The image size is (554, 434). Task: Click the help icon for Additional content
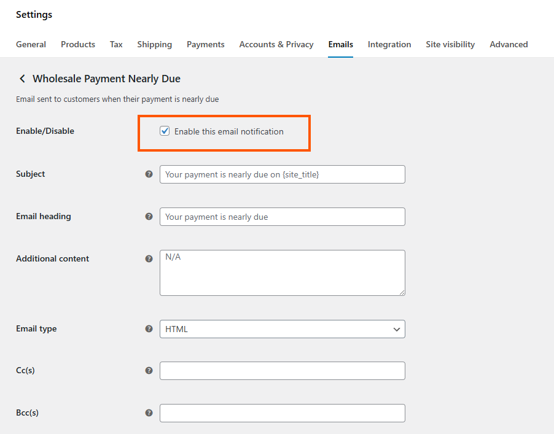click(149, 259)
